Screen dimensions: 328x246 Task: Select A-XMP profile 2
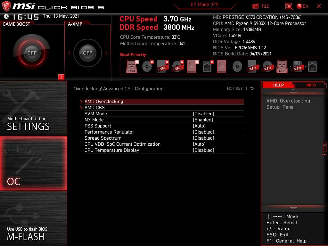coord(69,53)
